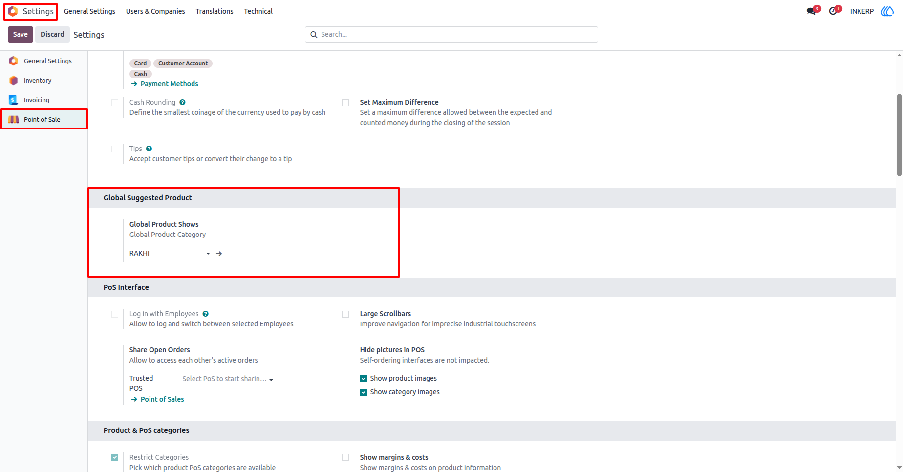The image size is (903, 472).
Task: Click the Customer Account payment tag
Action: tap(183, 64)
